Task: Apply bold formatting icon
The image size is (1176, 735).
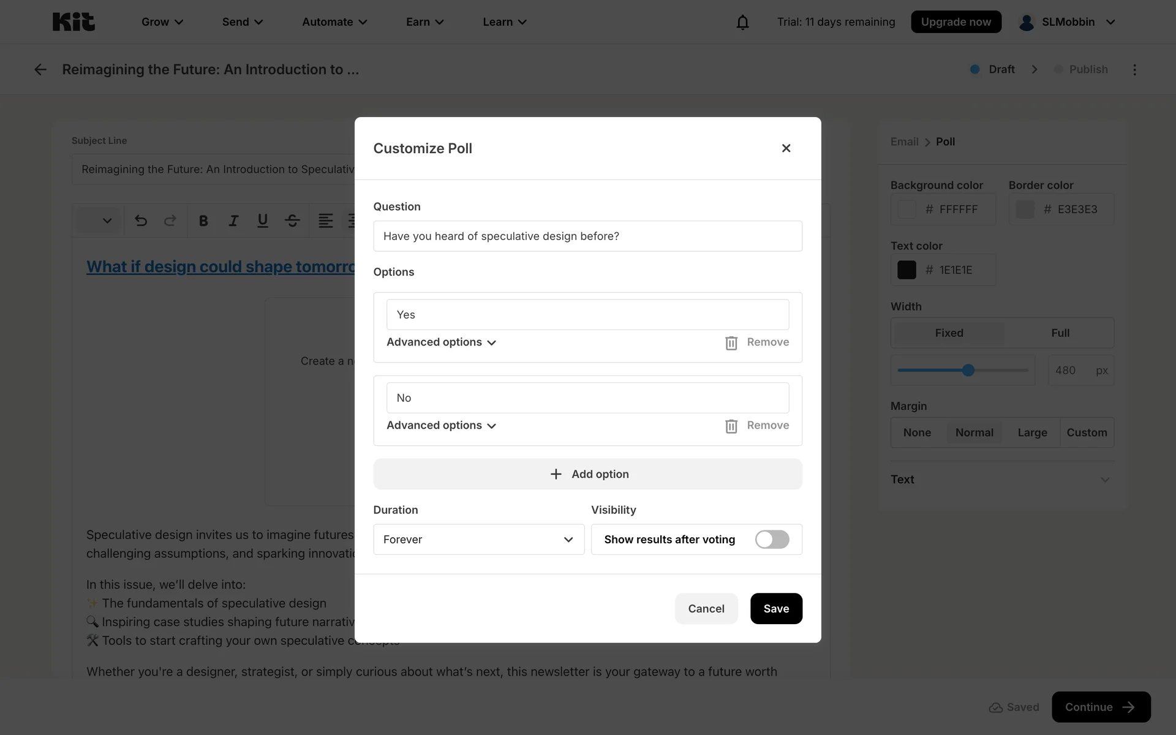Action: click(203, 221)
